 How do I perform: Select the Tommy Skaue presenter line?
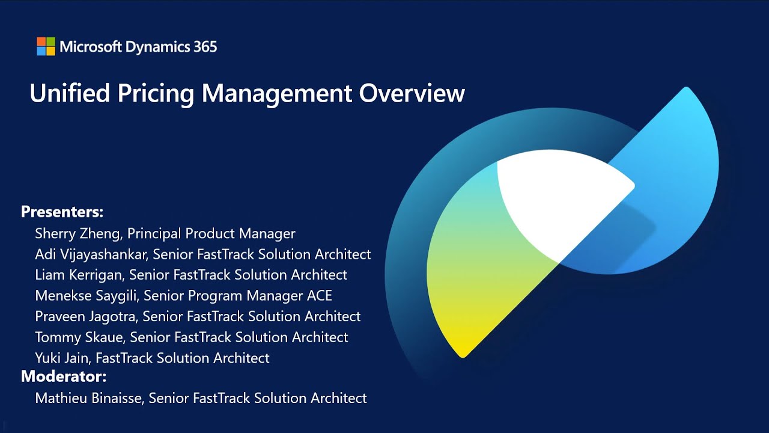click(x=192, y=337)
